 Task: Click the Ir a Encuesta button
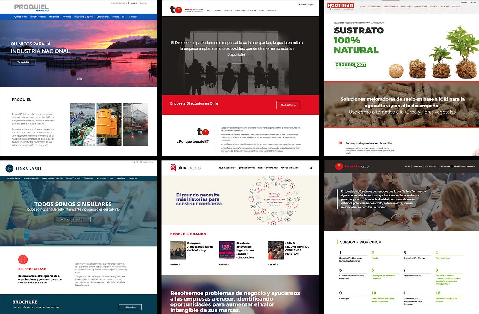pyautogui.click(x=288, y=105)
